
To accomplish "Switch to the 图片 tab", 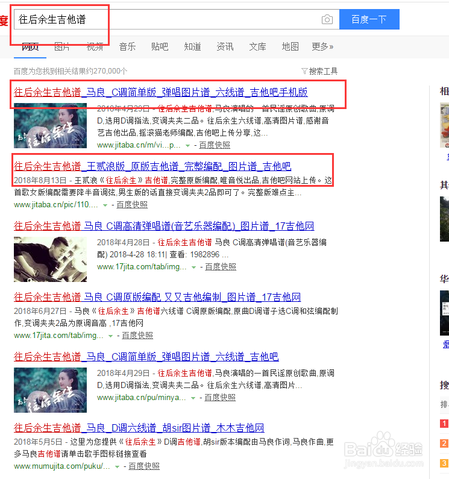I will pos(62,46).
